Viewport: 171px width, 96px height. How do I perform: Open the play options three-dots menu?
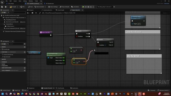coord(93,7)
